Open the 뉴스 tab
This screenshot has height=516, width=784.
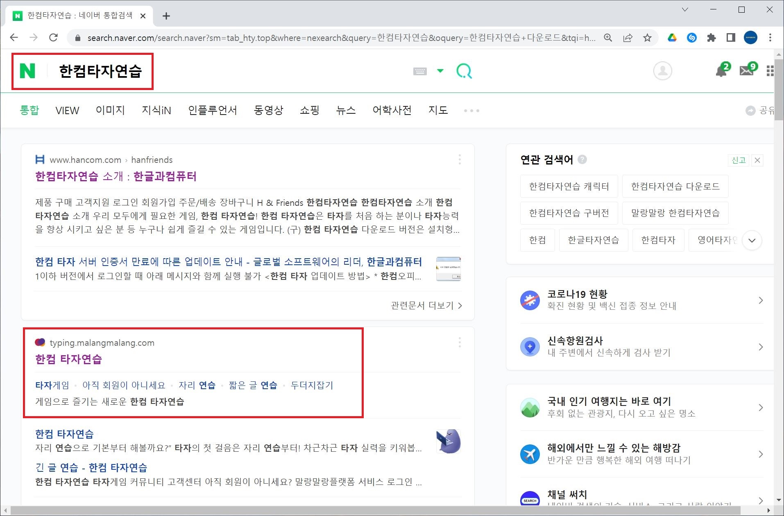[346, 110]
